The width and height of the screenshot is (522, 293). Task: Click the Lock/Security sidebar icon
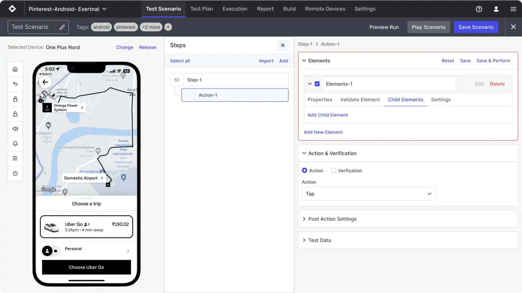15,99
